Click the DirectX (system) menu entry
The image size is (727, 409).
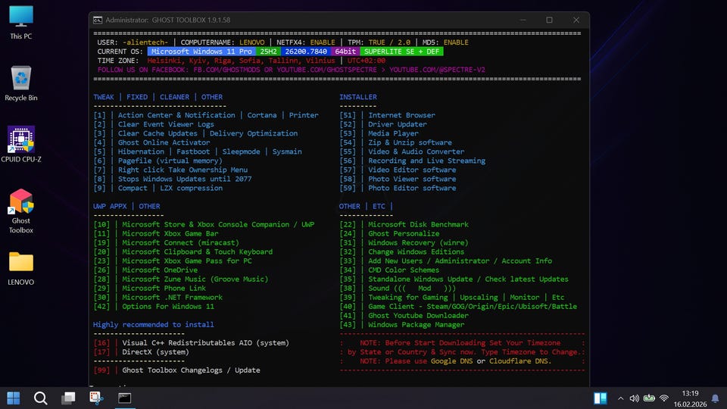coord(155,352)
